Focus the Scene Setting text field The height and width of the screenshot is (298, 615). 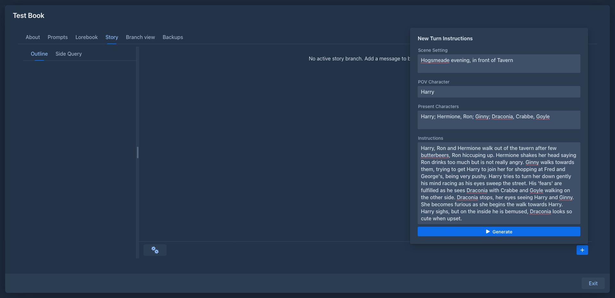tap(499, 64)
